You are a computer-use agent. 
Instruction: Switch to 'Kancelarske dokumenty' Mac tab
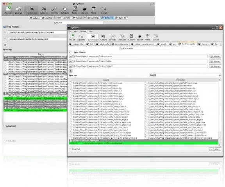coord(86,18)
